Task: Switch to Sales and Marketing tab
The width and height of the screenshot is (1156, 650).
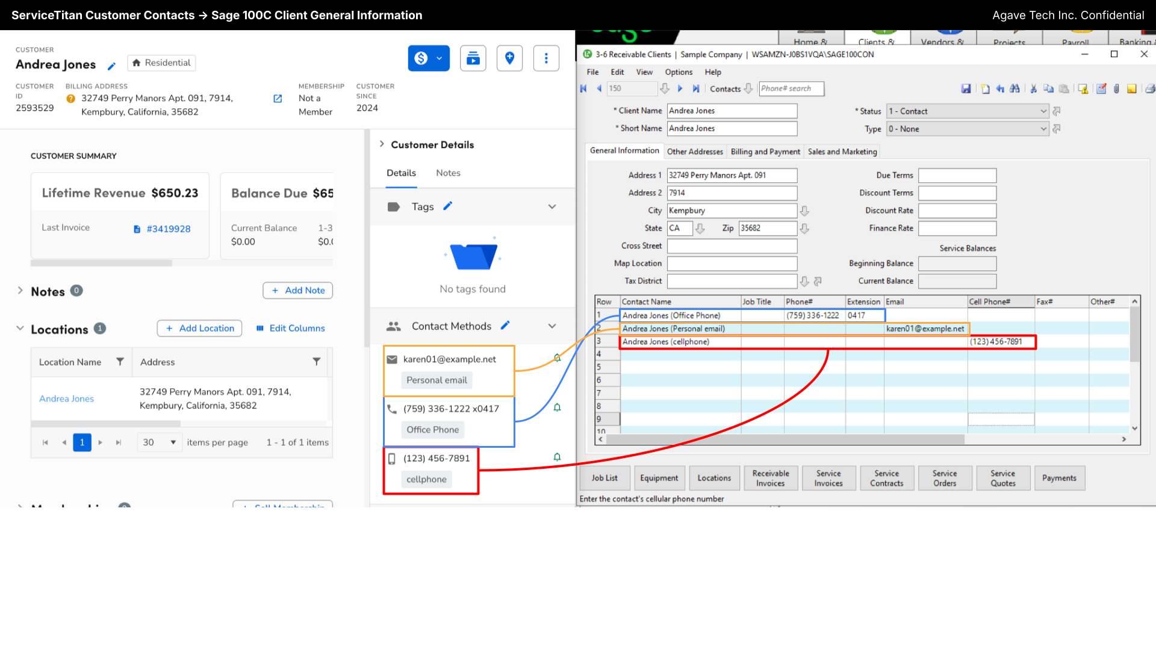Action: (842, 152)
